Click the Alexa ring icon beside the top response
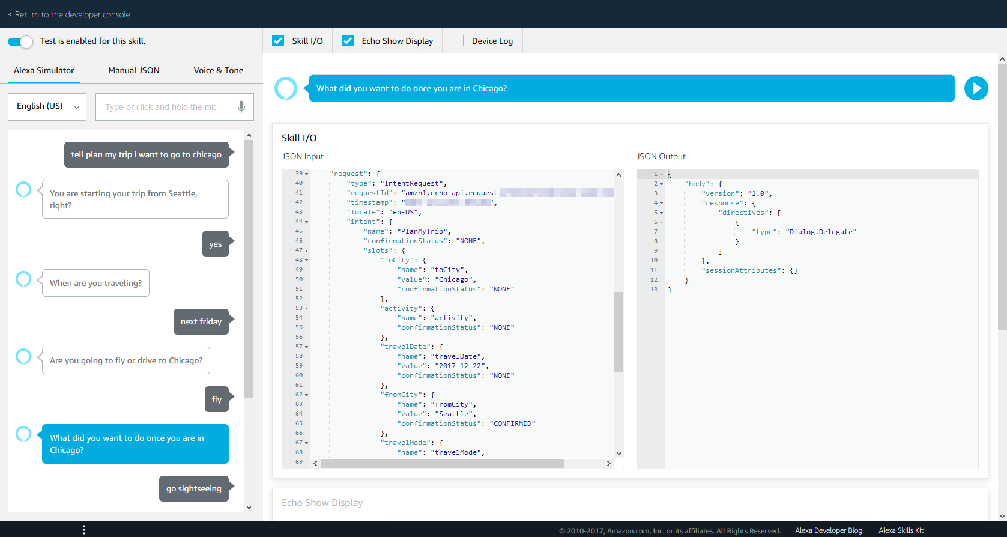 click(286, 88)
